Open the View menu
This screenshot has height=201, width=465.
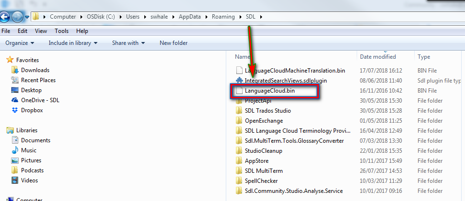coord(41,31)
